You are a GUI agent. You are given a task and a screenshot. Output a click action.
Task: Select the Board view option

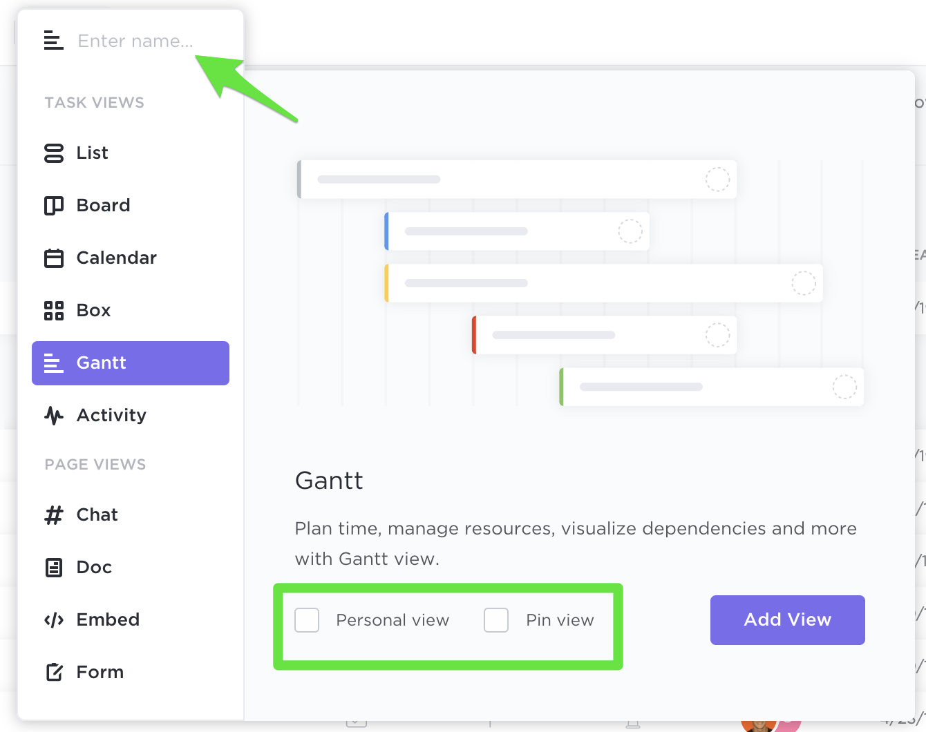point(103,205)
